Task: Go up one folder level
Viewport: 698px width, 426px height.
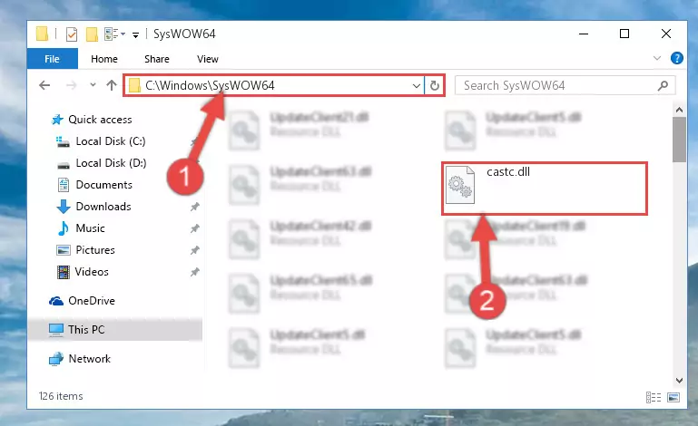Action: coord(112,85)
